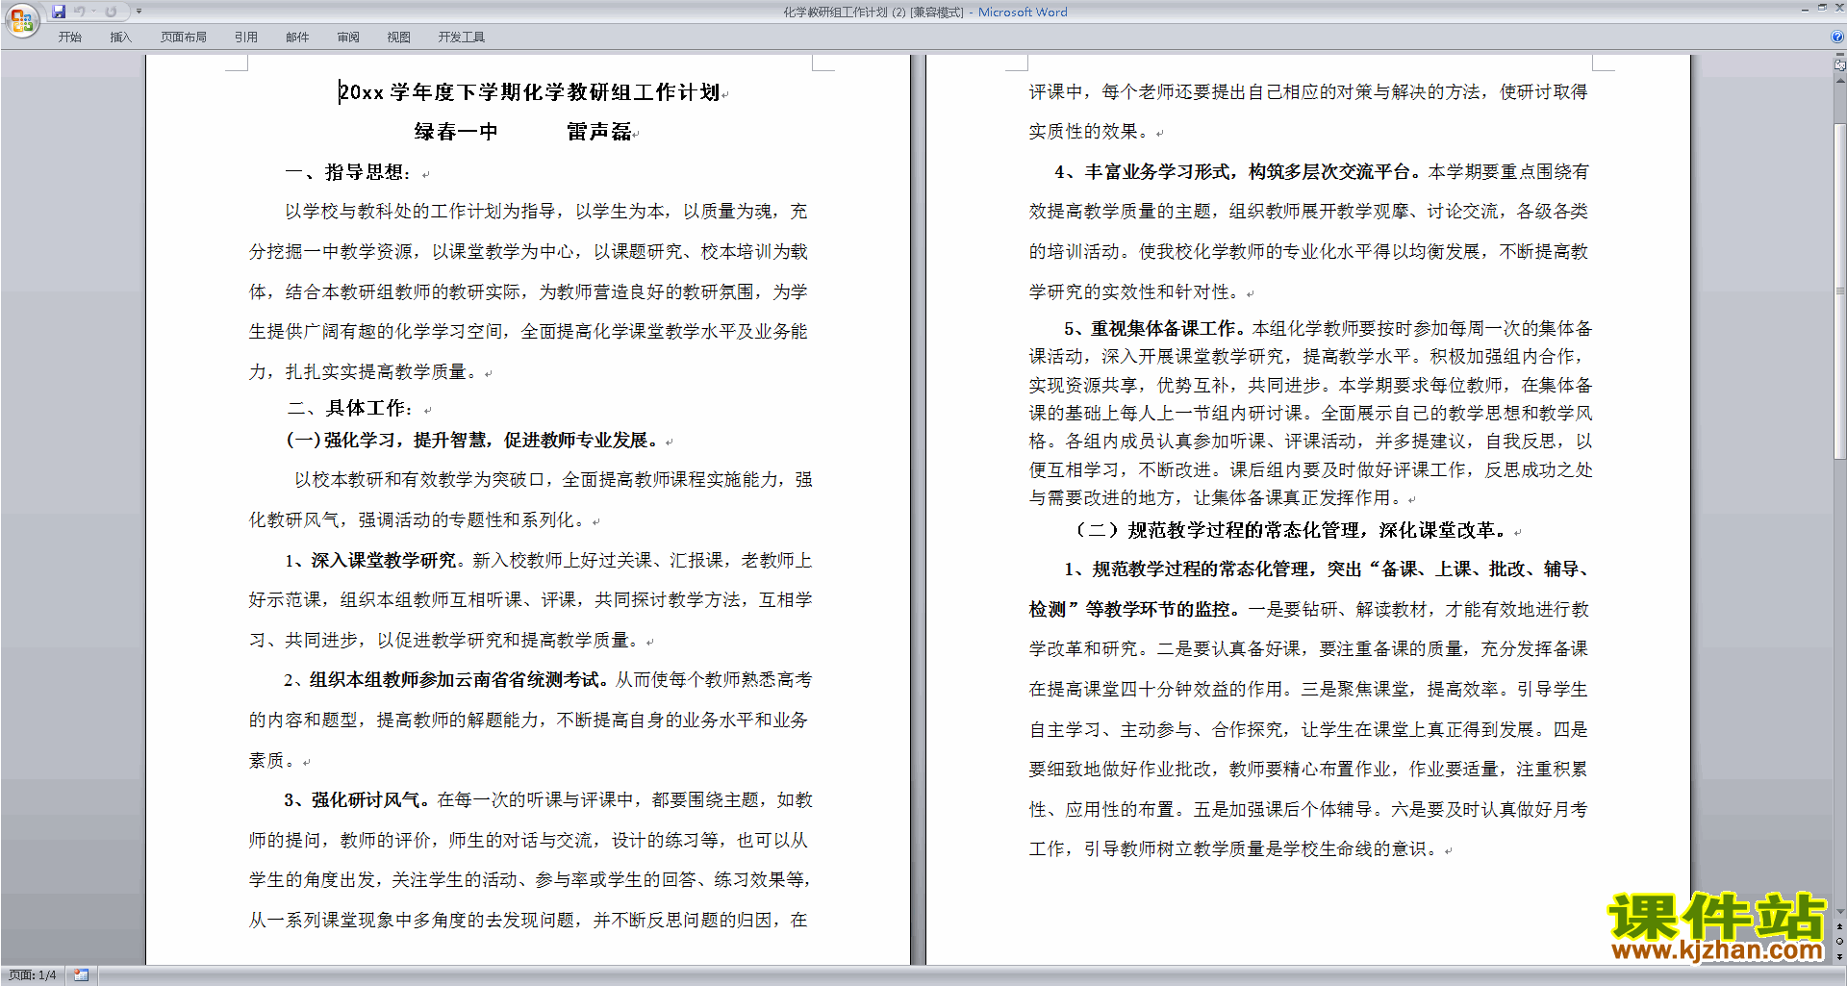Click the Redo icon in Quick Access toolbar

pos(111,12)
